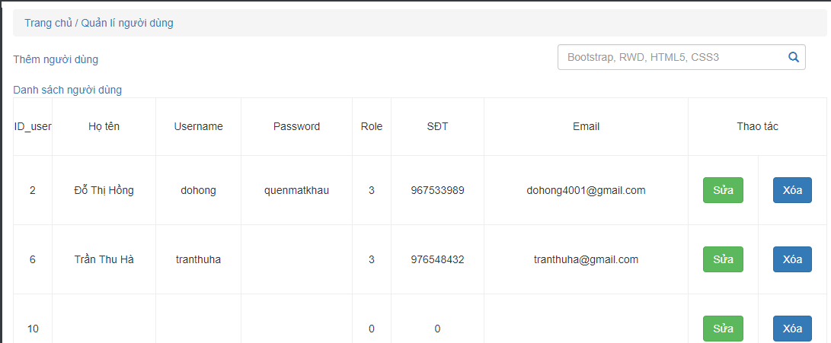Edit user Trần Thu Hà with Sửa
831x343 pixels.
(x=723, y=259)
